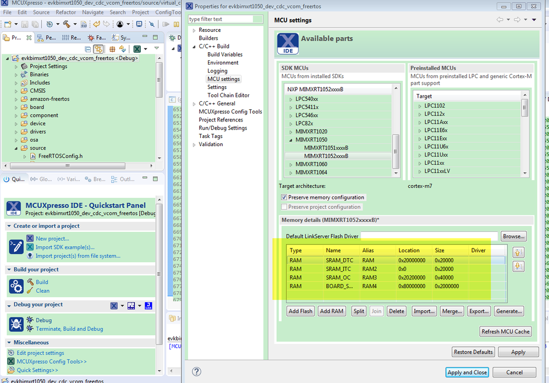Switch to the Registers tab

click(71, 38)
